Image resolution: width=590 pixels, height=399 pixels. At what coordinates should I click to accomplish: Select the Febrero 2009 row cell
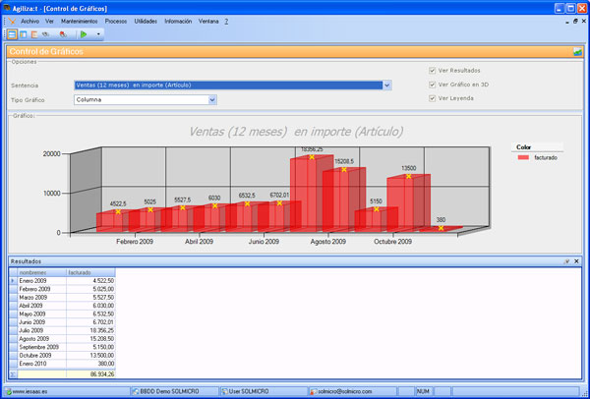pyautogui.click(x=42, y=289)
